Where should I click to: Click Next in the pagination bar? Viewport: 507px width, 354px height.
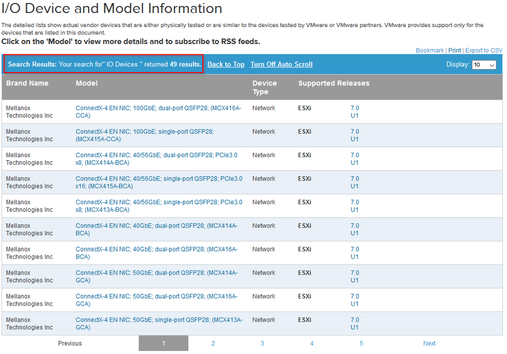click(x=429, y=343)
